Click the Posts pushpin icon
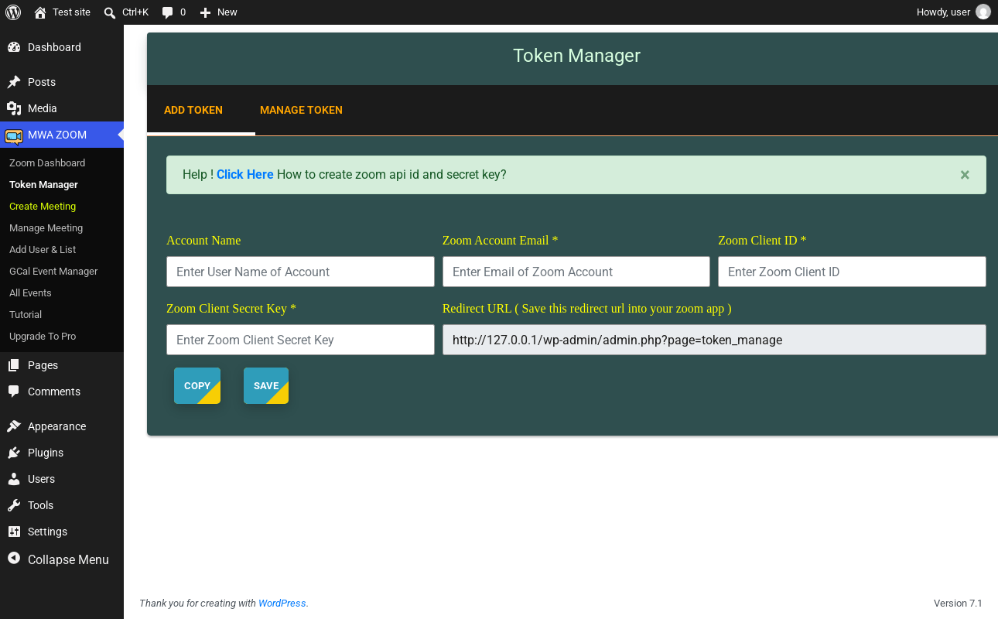 coord(14,82)
